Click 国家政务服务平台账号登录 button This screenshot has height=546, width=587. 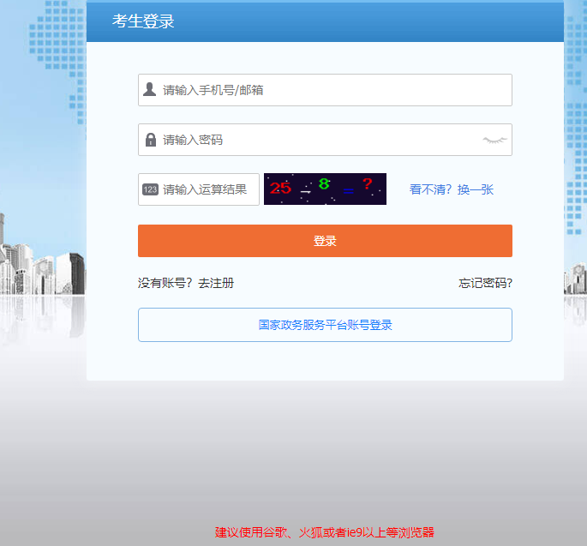[325, 325]
